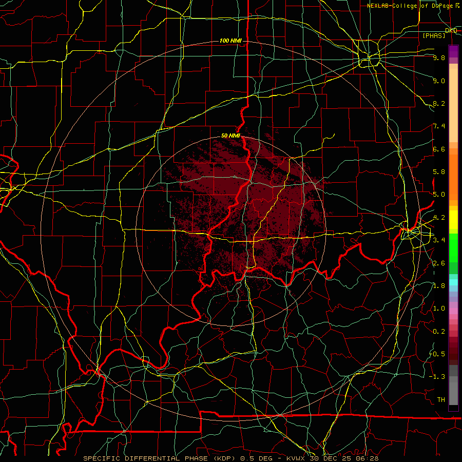Click the 1.8 legend value

coord(439,286)
